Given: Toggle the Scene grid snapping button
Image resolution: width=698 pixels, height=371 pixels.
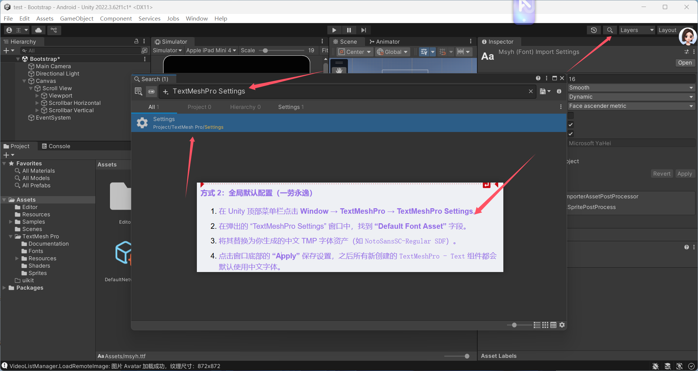Looking at the screenshot, I should 442,52.
